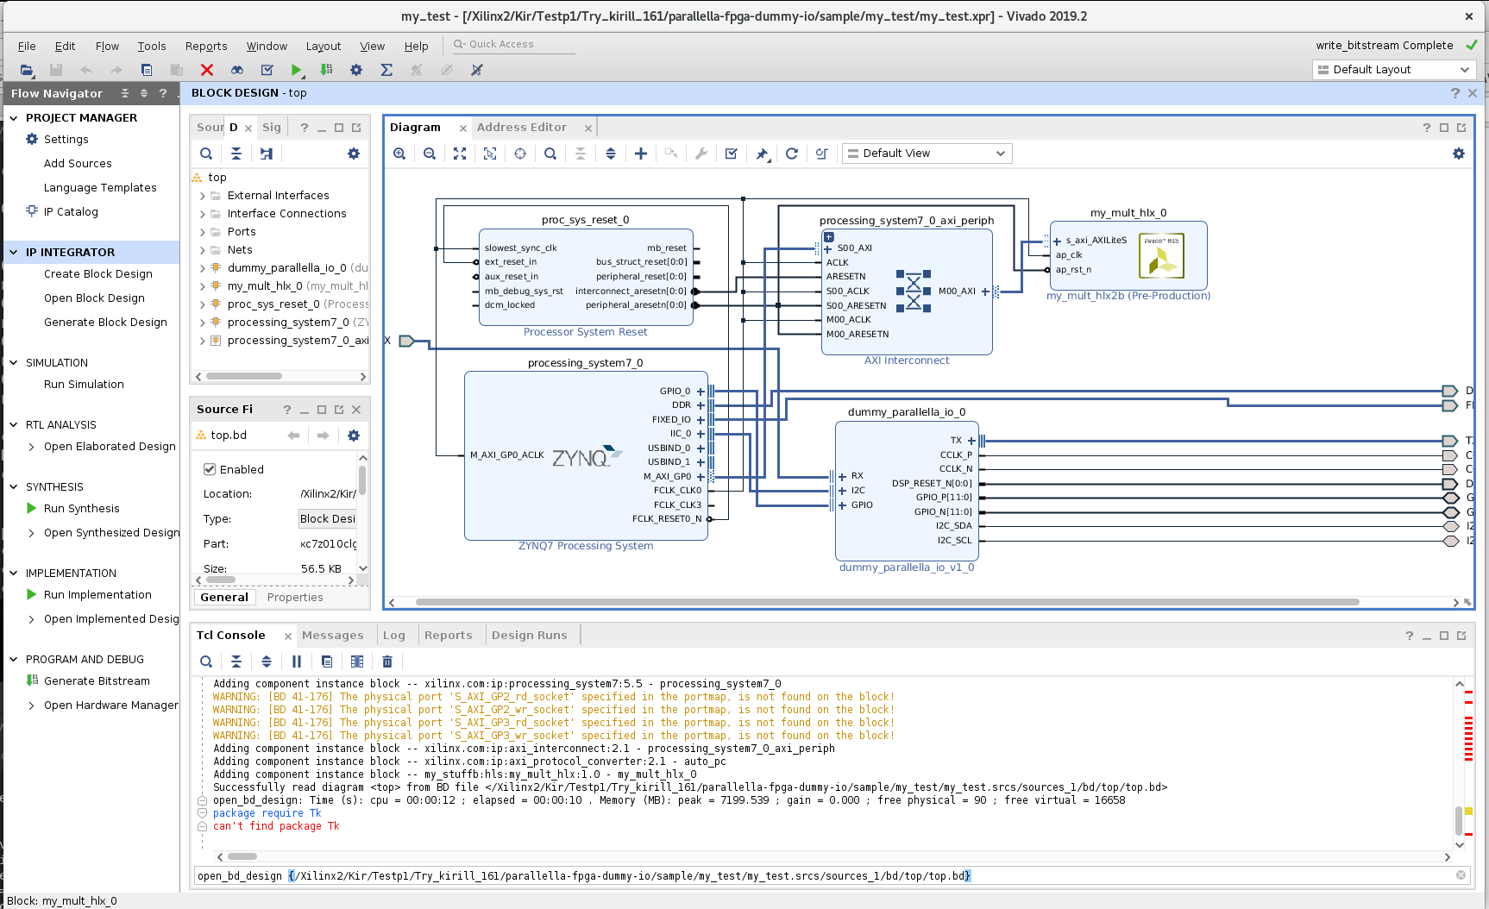Screen dimensions: 1489x909
Task: Click Add Sources in Project Manager
Action: pyautogui.click(x=78, y=164)
